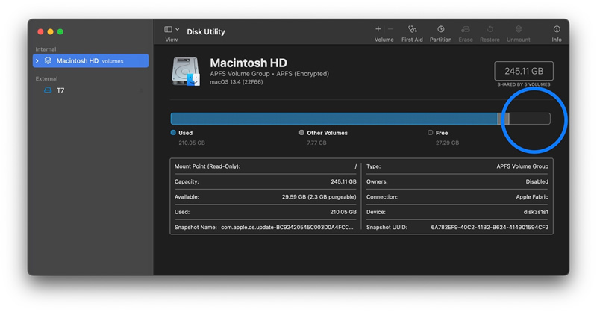Click the Snapshot UUID value
This screenshot has width=597, height=312.
tap(490, 228)
